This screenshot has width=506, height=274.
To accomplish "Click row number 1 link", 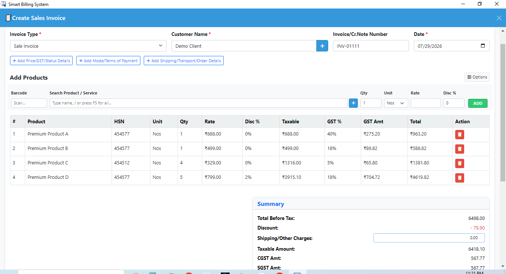I will pos(14,134).
